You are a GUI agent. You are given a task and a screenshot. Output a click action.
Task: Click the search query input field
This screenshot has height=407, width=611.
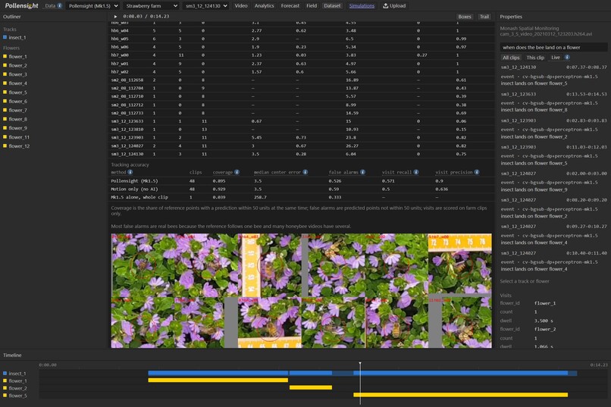(553, 47)
